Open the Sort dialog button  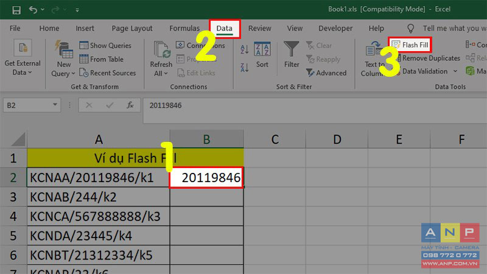click(x=262, y=55)
